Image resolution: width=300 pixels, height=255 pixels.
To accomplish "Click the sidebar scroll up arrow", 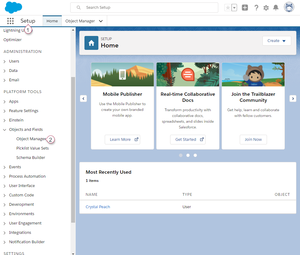I will tap(73, 30).
